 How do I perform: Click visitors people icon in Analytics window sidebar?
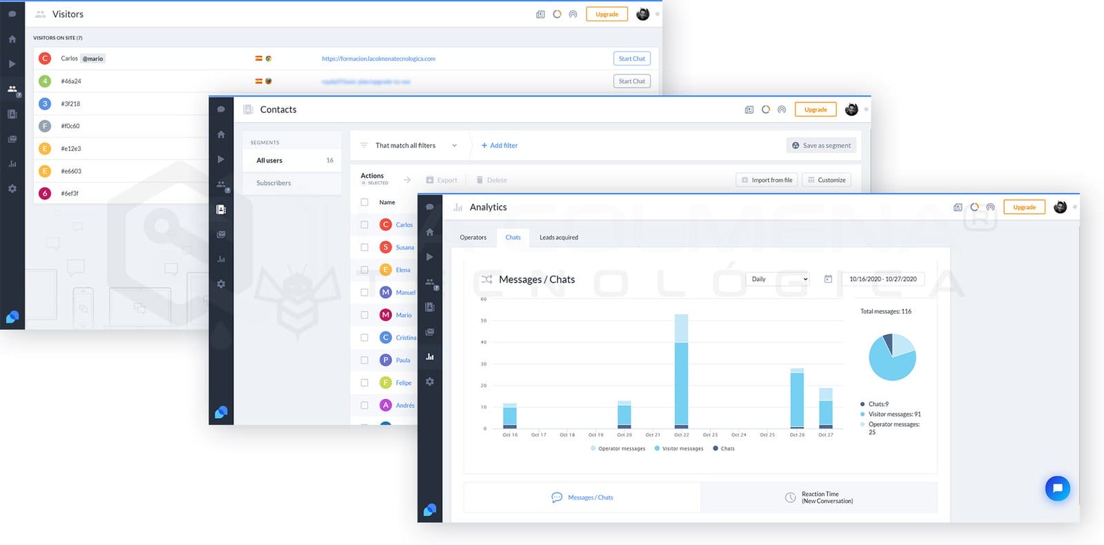click(430, 282)
